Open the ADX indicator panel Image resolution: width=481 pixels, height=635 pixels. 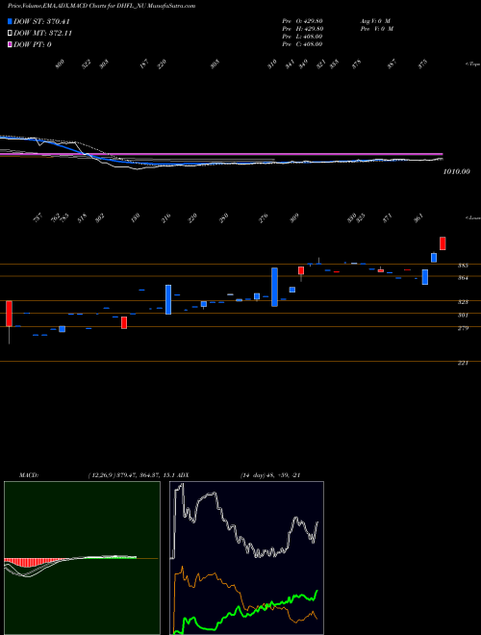pyautogui.click(x=247, y=558)
